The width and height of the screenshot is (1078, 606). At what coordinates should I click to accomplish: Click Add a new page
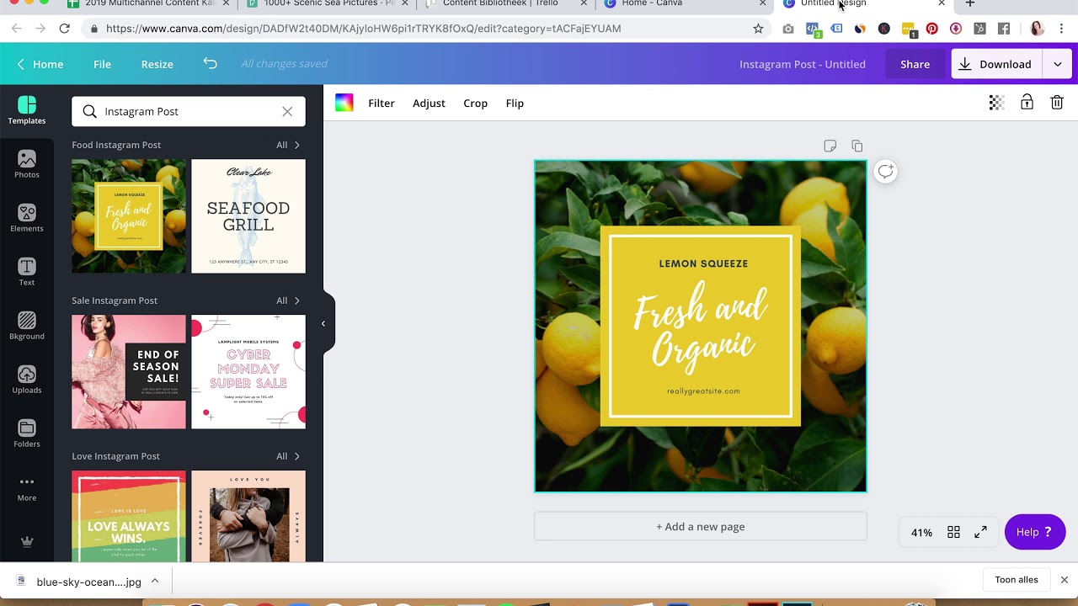tap(700, 526)
